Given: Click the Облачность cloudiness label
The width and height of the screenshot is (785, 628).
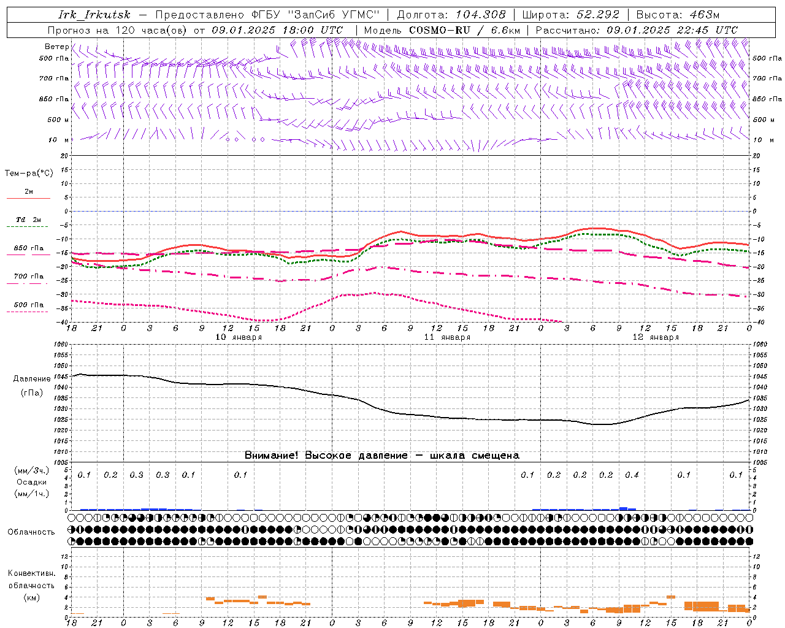Looking at the screenshot, I should [31, 532].
